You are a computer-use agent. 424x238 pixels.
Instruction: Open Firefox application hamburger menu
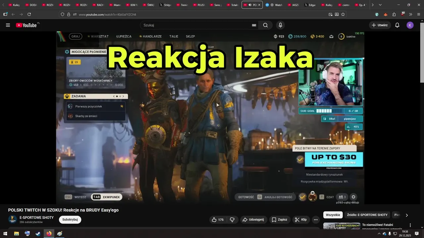[418, 15]
